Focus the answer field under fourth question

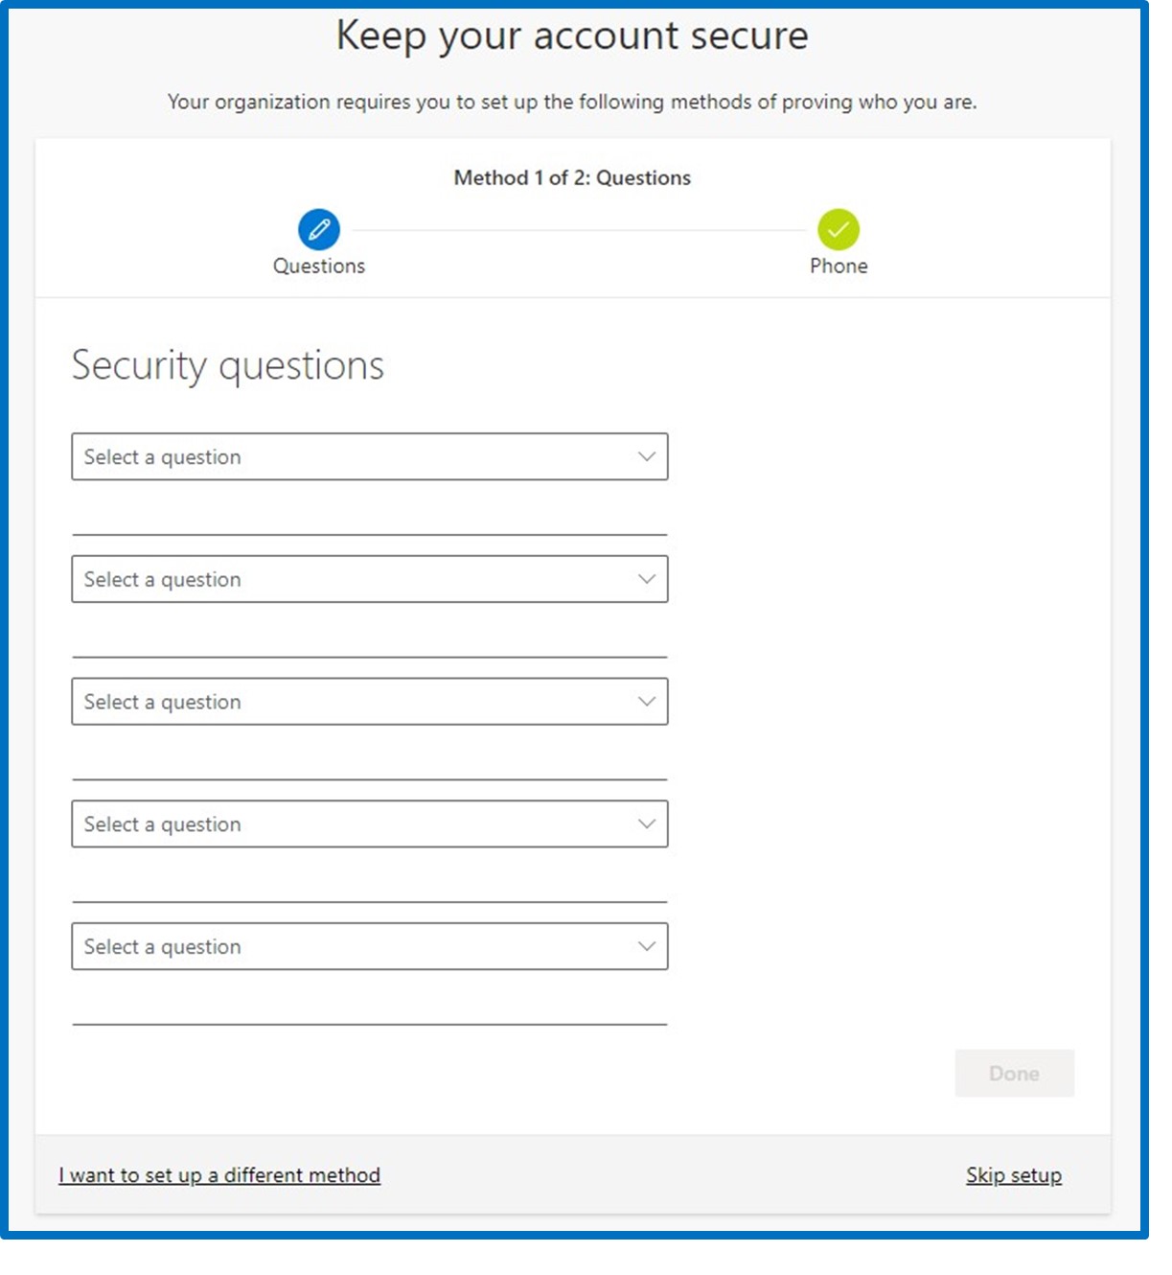tap(370, 883)
